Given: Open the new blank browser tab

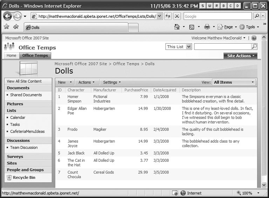Looking at the screenshot, I should pyautogui.click(x=133, y=28).
